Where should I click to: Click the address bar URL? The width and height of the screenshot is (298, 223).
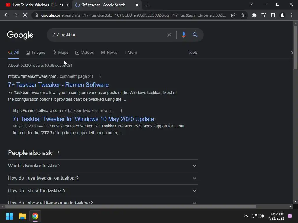(134, 15)
